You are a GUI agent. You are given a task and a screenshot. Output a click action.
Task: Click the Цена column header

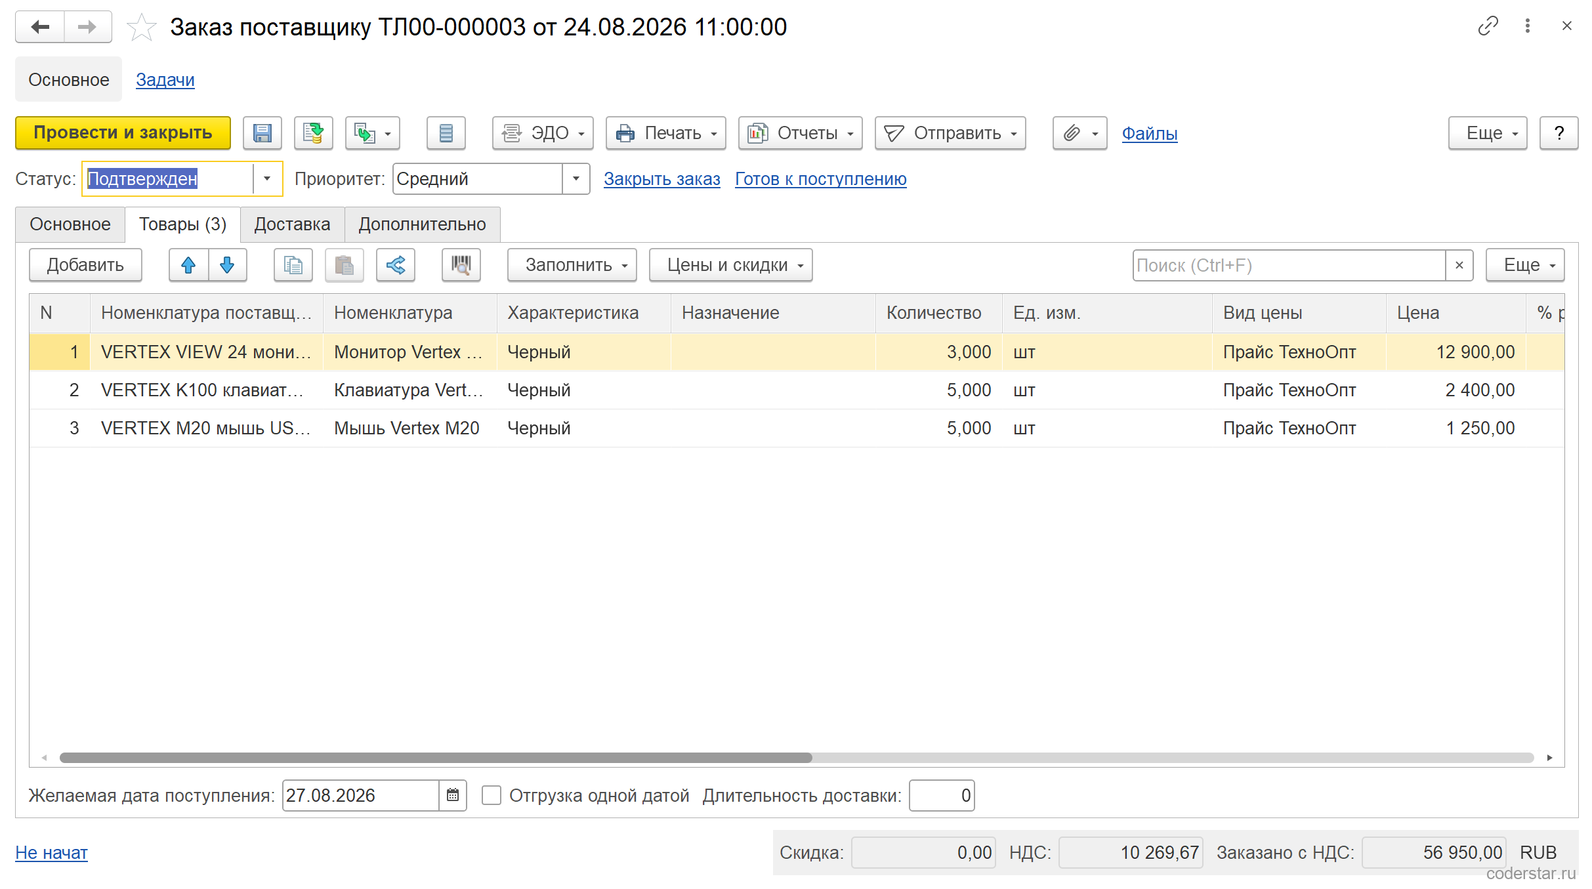tap(1456, 312)
